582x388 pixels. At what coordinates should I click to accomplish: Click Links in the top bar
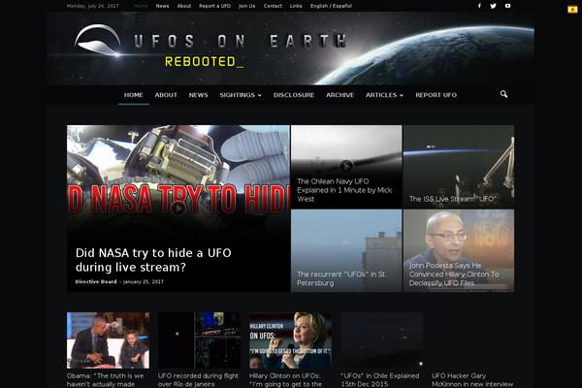click(x=296, y=6)
